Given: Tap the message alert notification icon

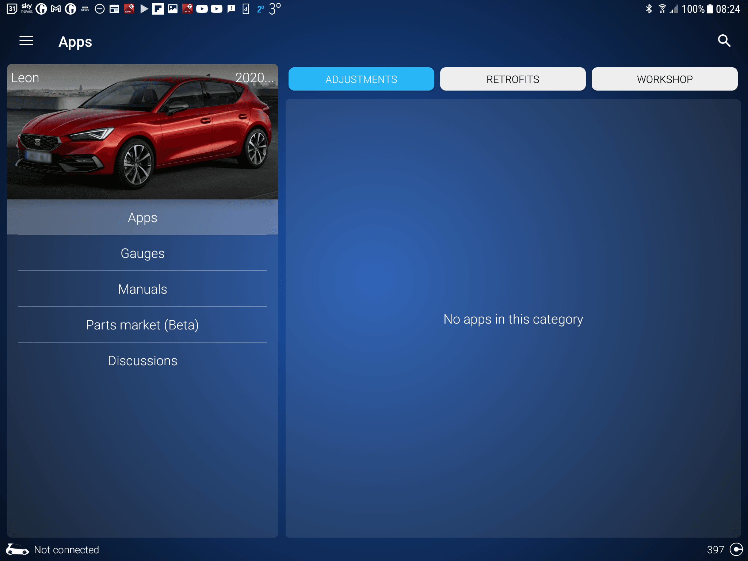Looking at the screenshot, I should point(231,9).
